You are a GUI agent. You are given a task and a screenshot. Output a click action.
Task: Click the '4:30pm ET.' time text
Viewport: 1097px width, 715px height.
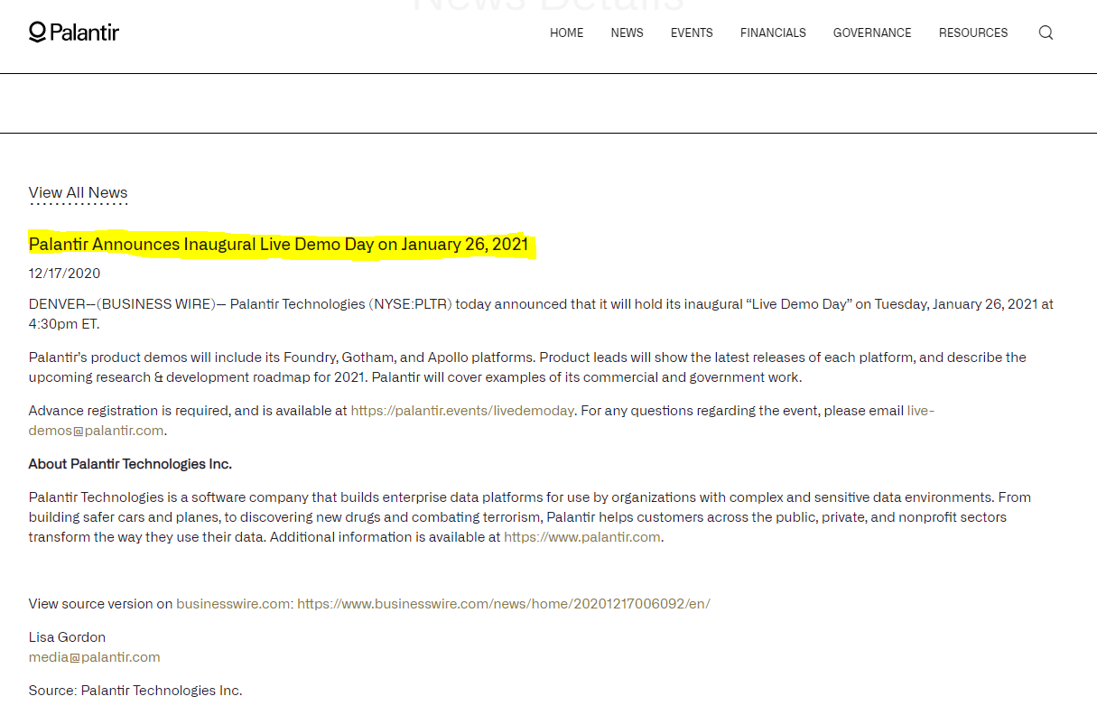tap(64, 323)
